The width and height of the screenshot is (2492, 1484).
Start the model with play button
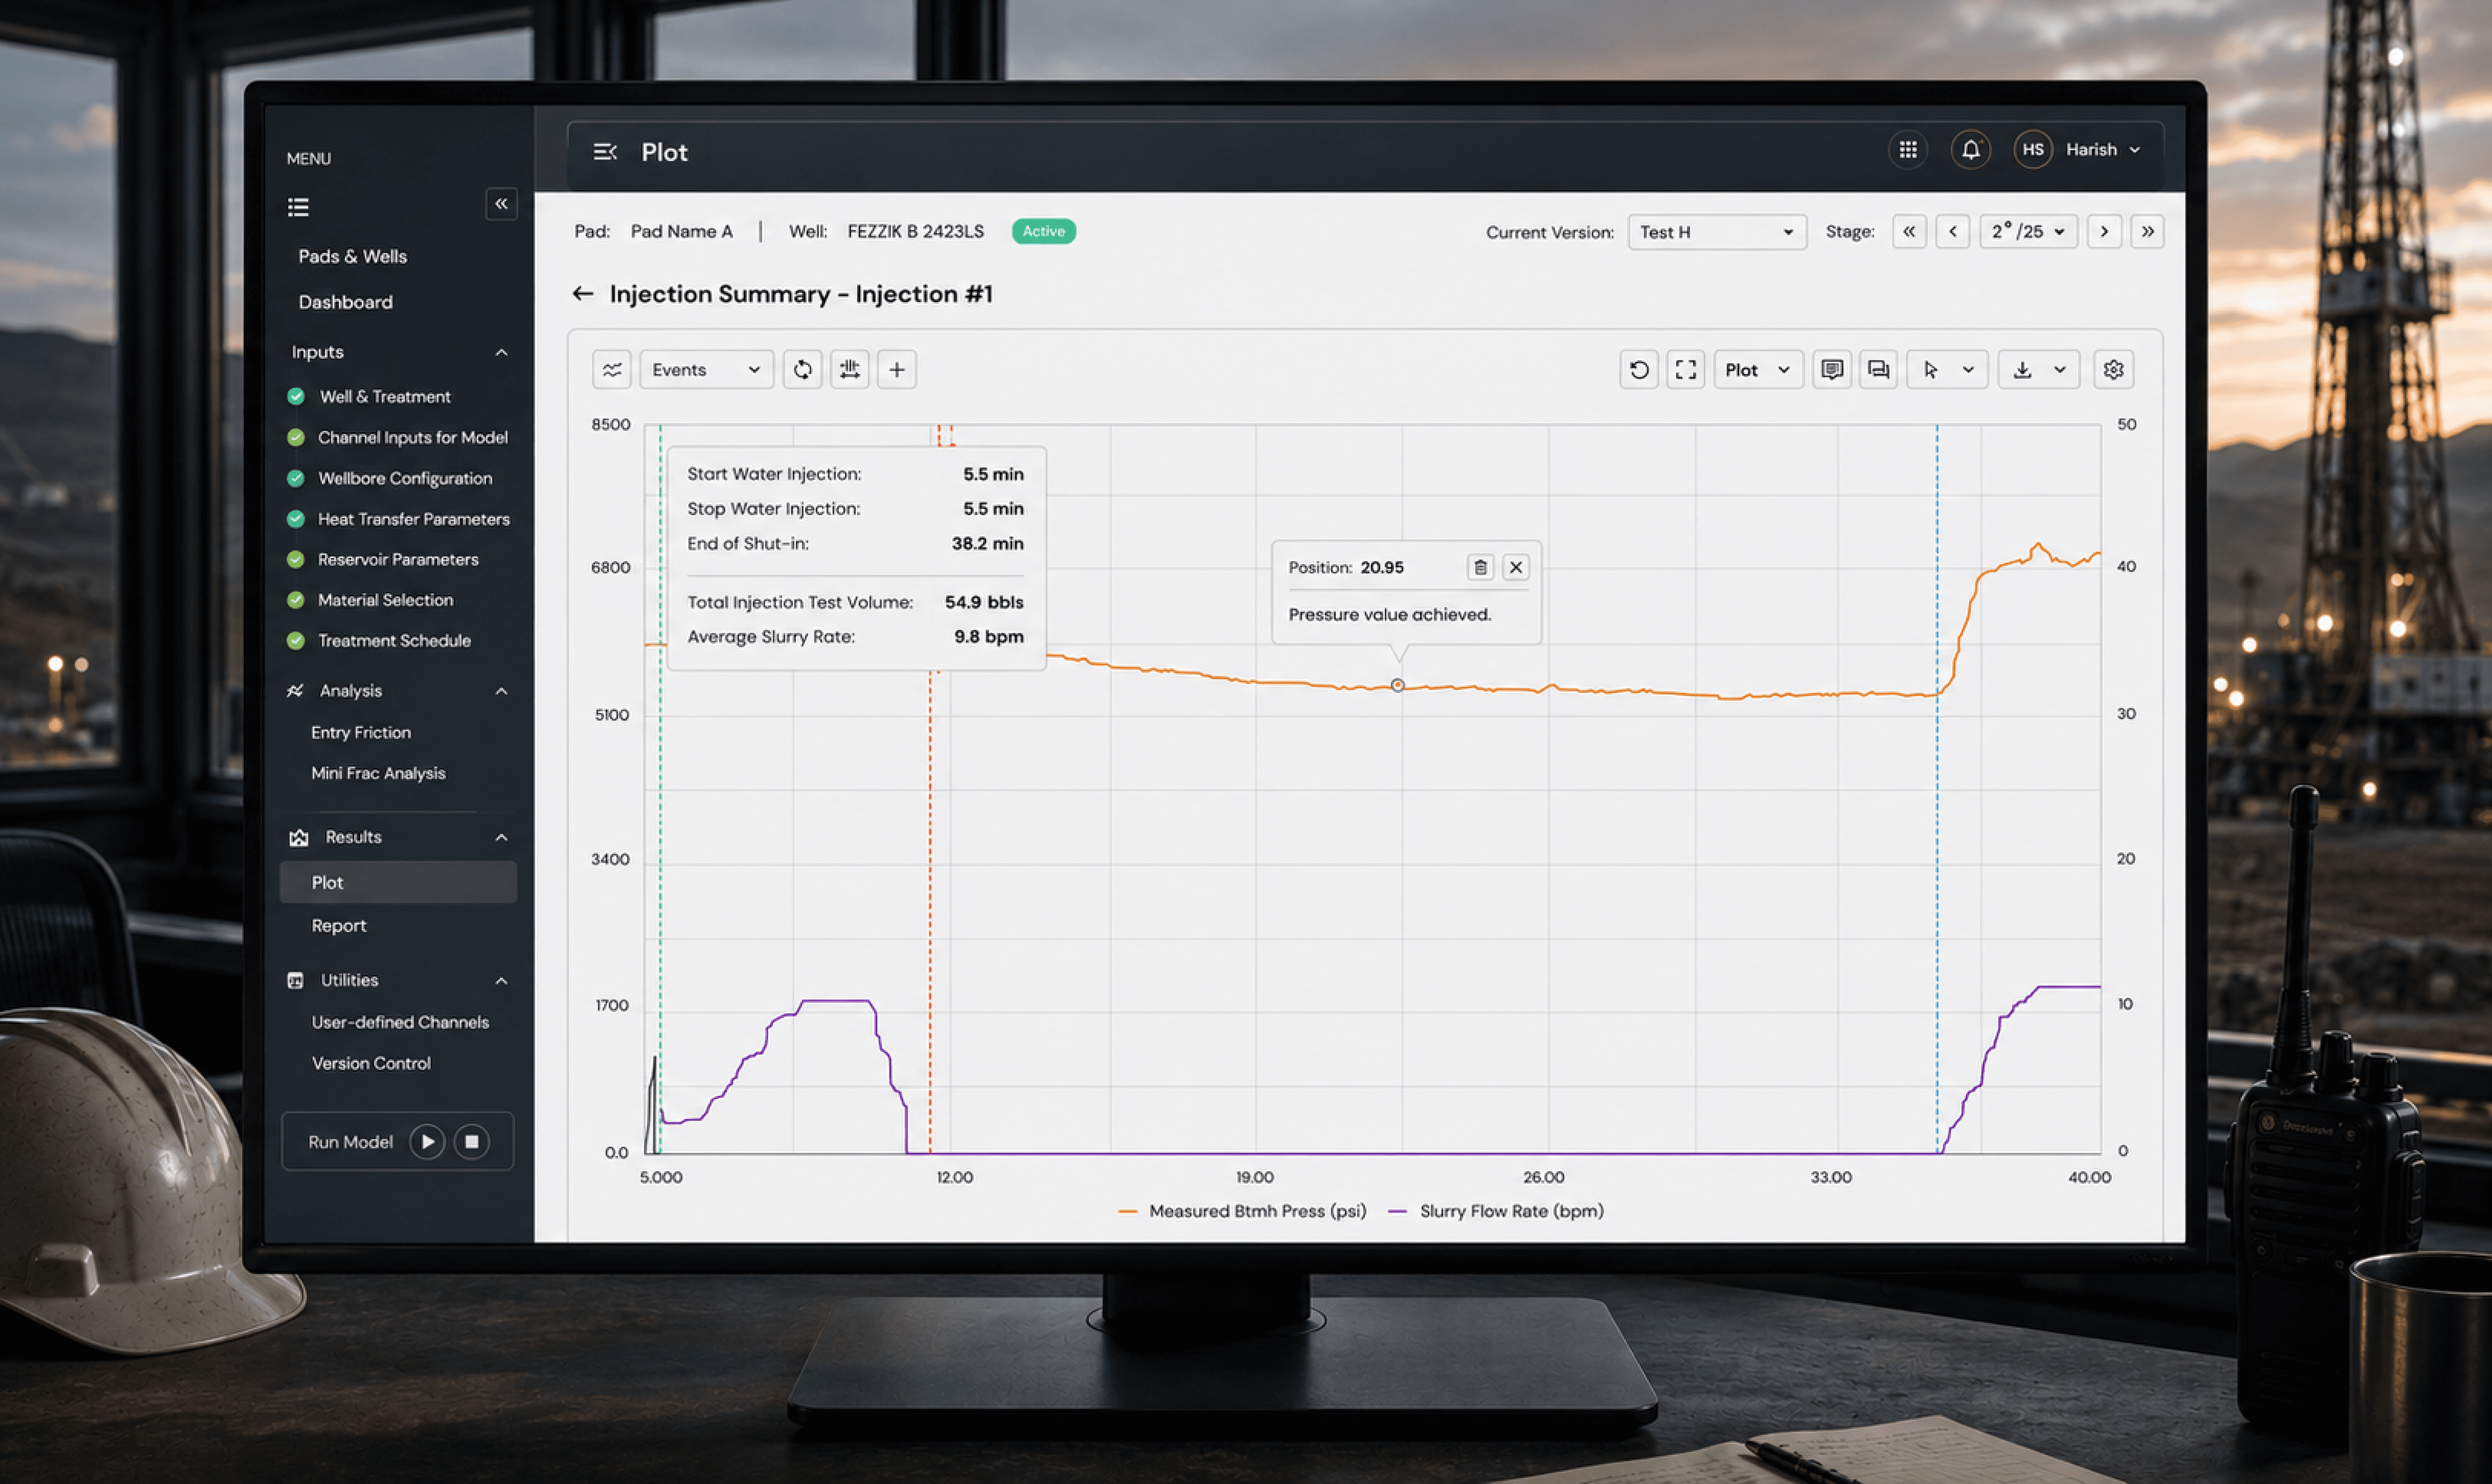[x=427, y=1142]
